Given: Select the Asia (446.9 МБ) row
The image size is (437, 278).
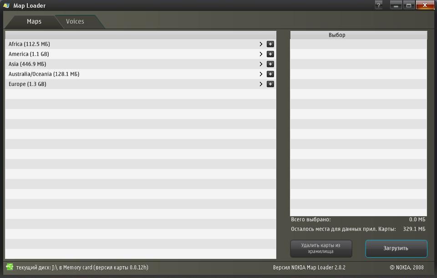Looking at the screenshot, I should [x=141, y=64].
